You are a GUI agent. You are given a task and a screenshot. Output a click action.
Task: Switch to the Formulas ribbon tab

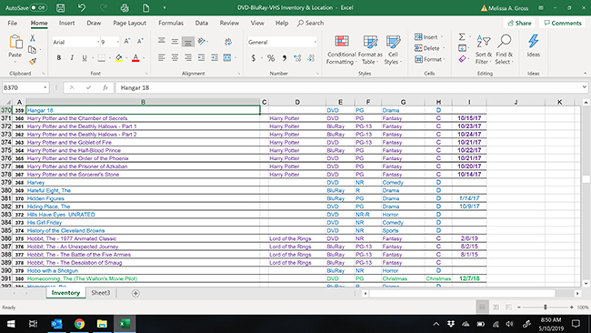(x=171, y=23)
